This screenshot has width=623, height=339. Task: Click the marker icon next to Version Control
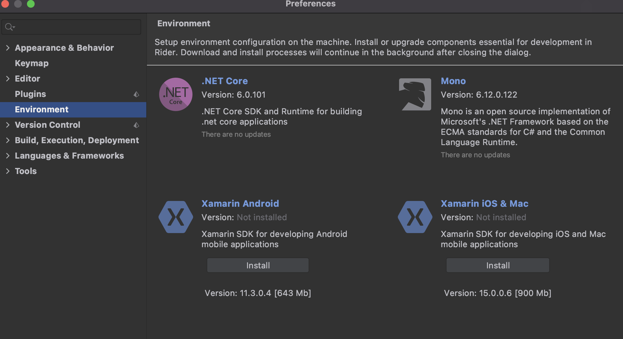pyautogui.click(x=136, y=125)
